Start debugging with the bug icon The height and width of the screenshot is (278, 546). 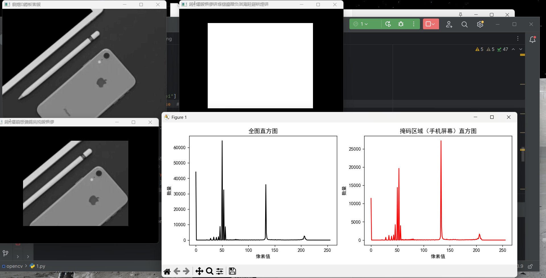point(401,24)
